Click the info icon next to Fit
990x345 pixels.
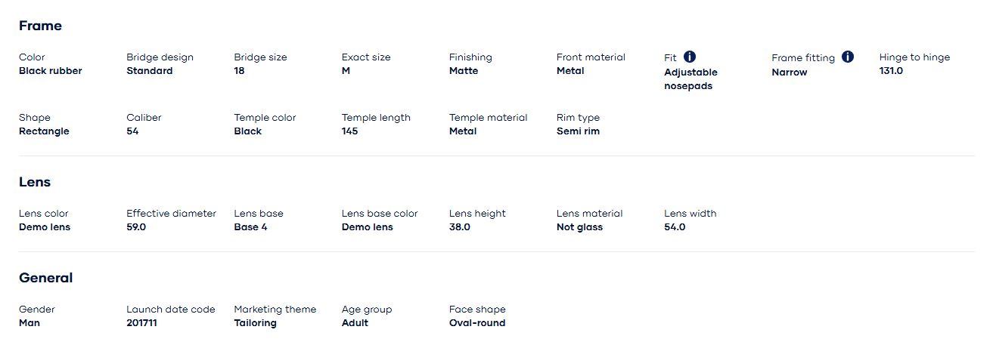click(x=690, y=57)
